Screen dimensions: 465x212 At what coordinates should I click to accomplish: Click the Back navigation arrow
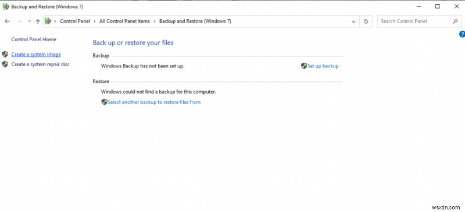8,21
